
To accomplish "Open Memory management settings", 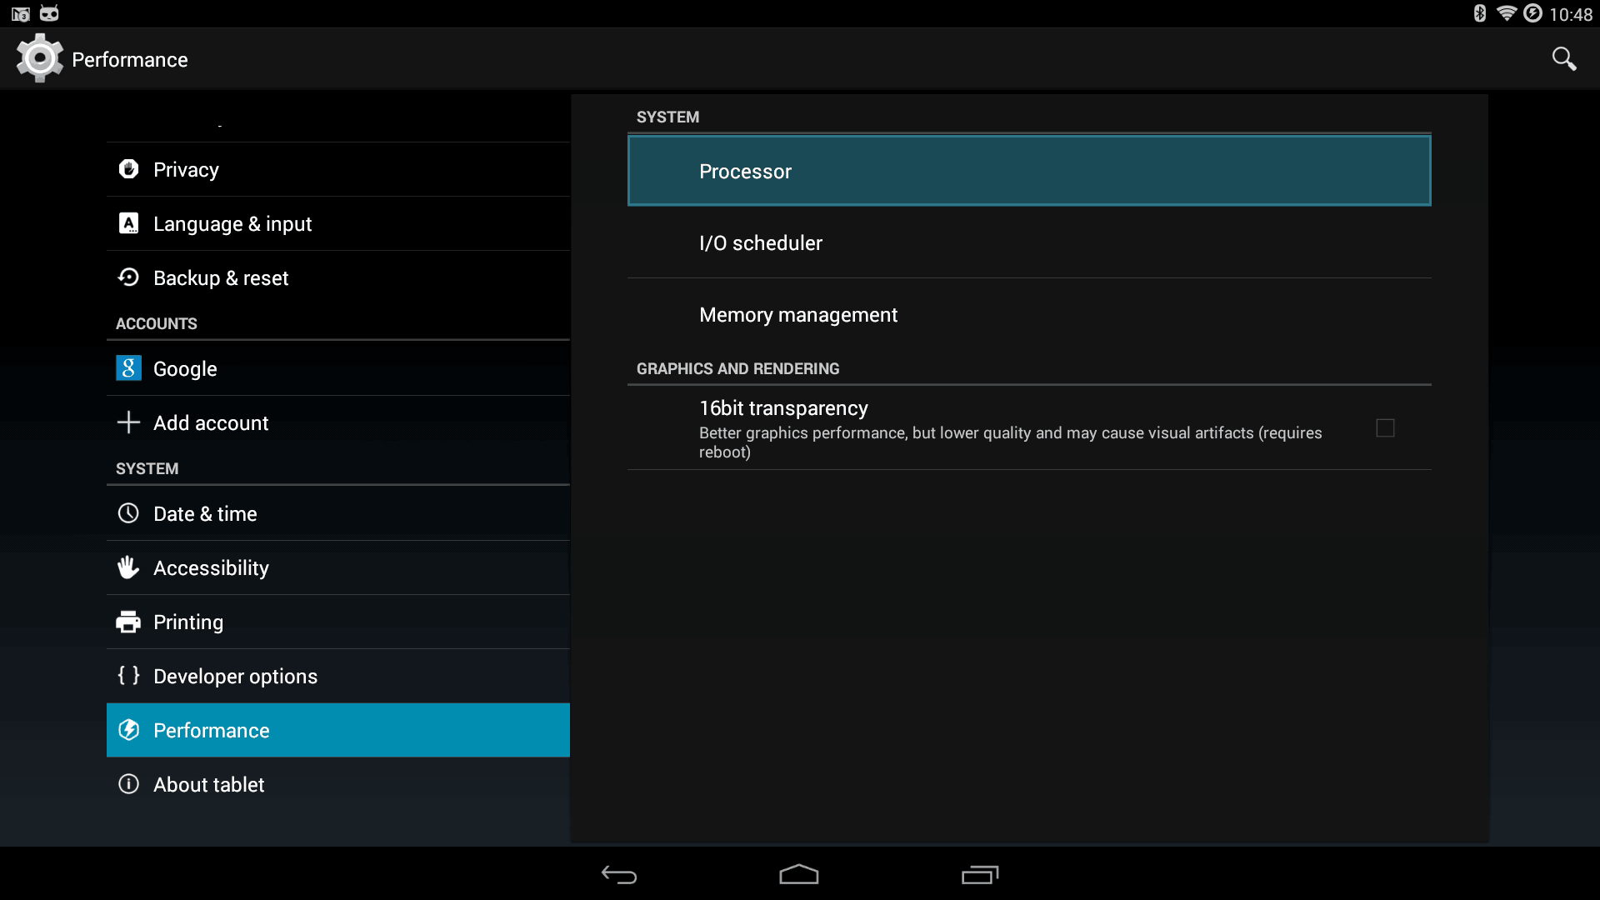I will pyautogui.click(x=797, y=314).
